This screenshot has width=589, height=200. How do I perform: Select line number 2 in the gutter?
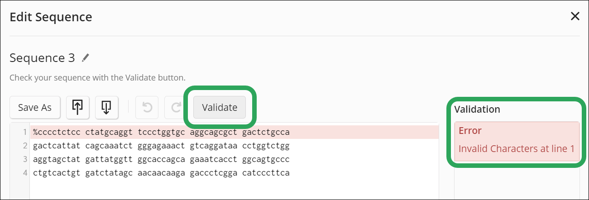click(25, 146)
